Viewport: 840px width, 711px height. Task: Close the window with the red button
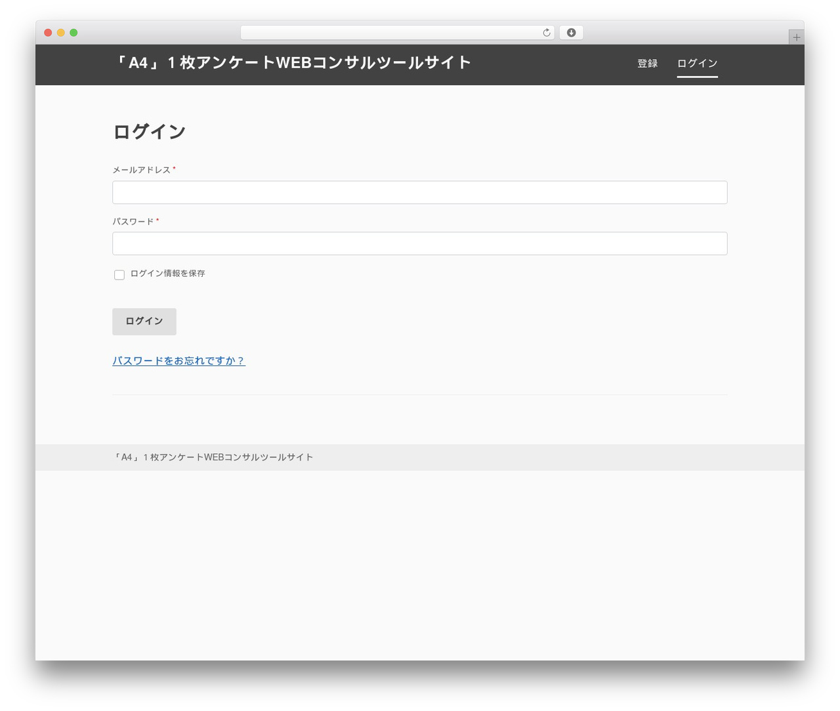pos(48,33)
